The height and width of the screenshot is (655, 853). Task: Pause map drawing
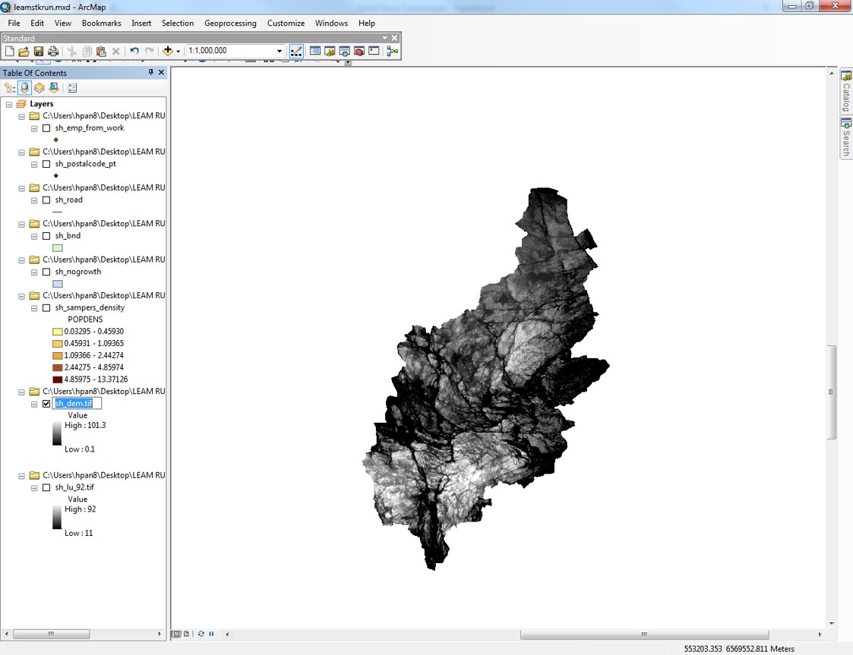pyautogui.click(x=211, y=634)
